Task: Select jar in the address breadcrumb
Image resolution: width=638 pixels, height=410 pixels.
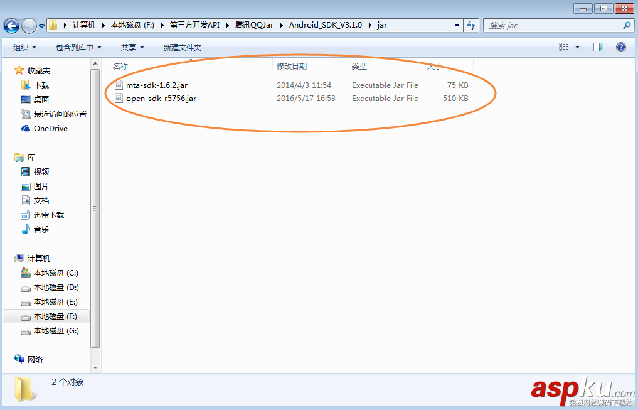Action: pyautogui.click(x=381, y=25)
